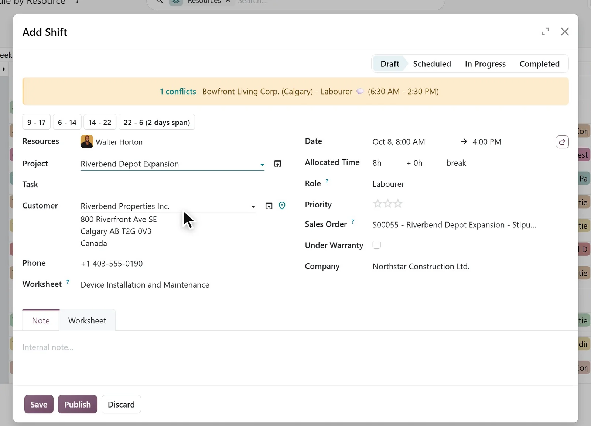Expand the Customer dropdown arrow

pos(253,207)
